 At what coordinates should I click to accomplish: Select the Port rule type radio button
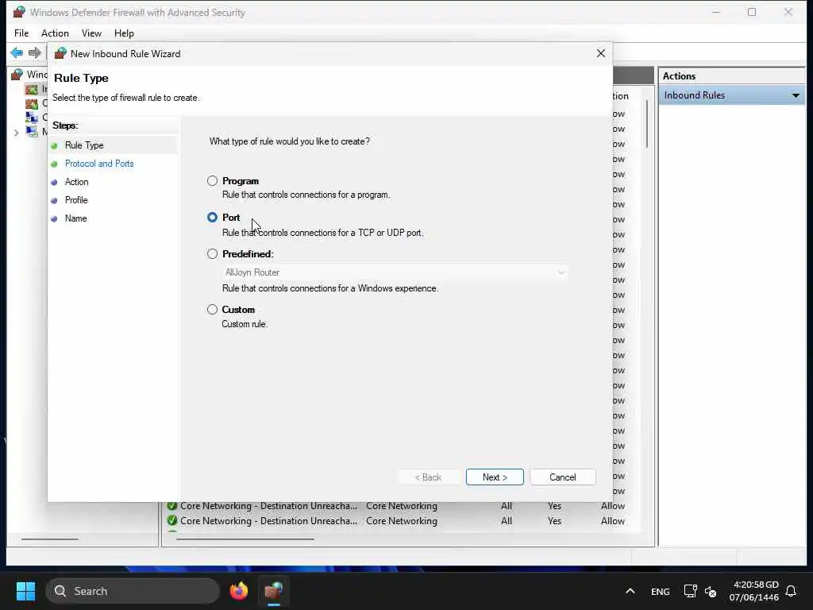(x=212, y=217)
